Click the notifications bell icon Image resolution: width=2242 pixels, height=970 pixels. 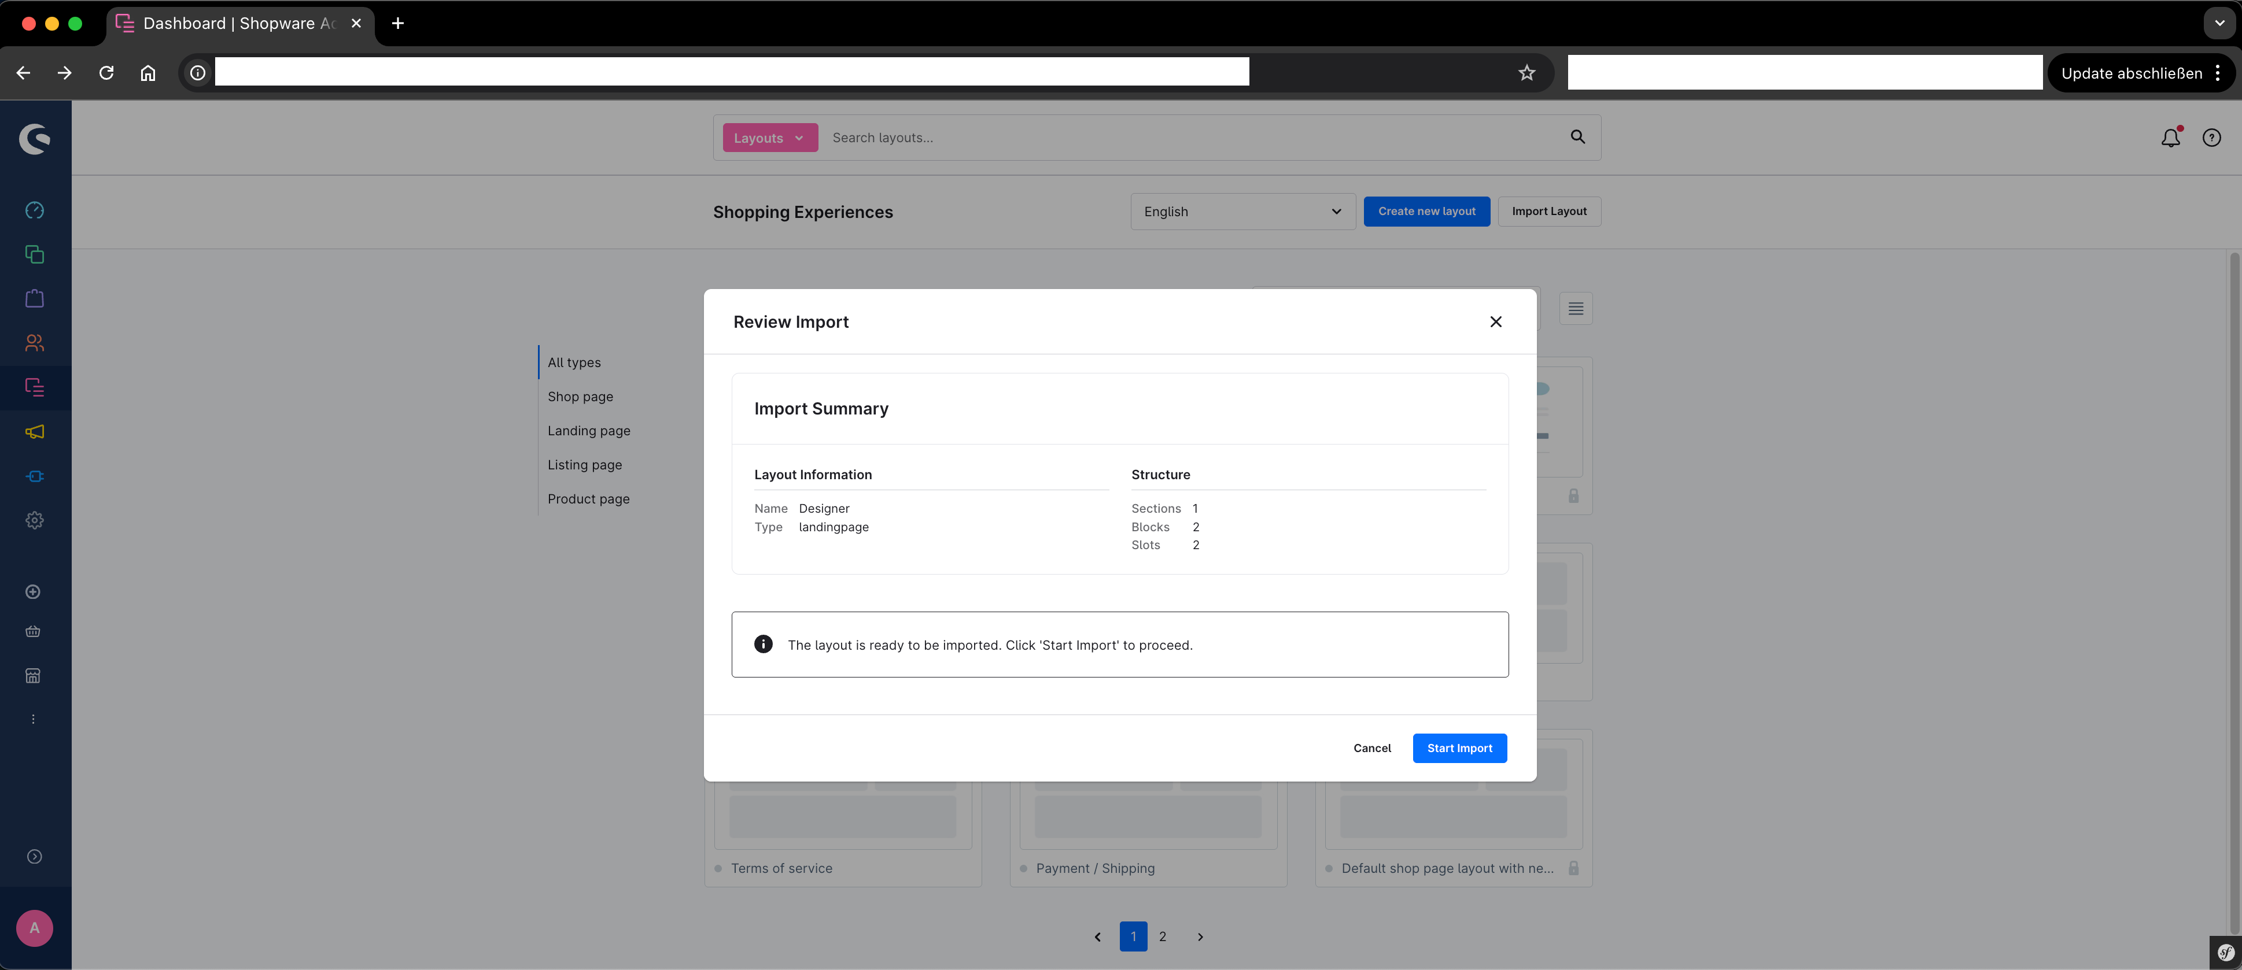tap(2171, 138)
